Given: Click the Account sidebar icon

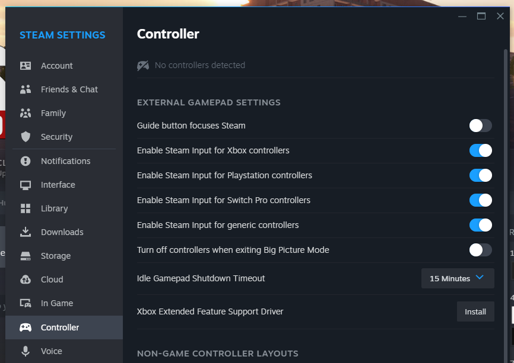Looking at the screenshot, I should pyautogui.click(x=26, y=66).
